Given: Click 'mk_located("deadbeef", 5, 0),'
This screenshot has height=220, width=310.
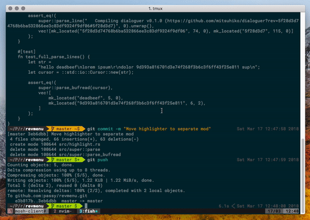Looking at the screenshot, I should click(x=86, y=98).
